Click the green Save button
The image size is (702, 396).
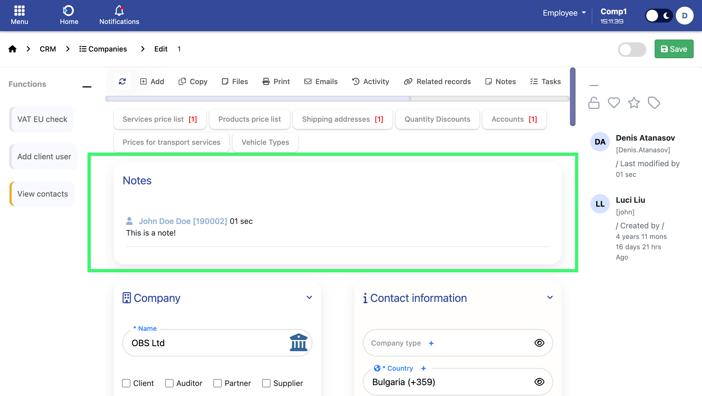point(674,49)
